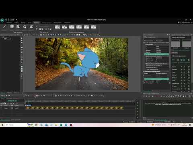This screenshot has height=145, width=193.
Task: Open the Экспорт проекта ribbon tab
Action: pyautogui.click(x=46, y=23)
